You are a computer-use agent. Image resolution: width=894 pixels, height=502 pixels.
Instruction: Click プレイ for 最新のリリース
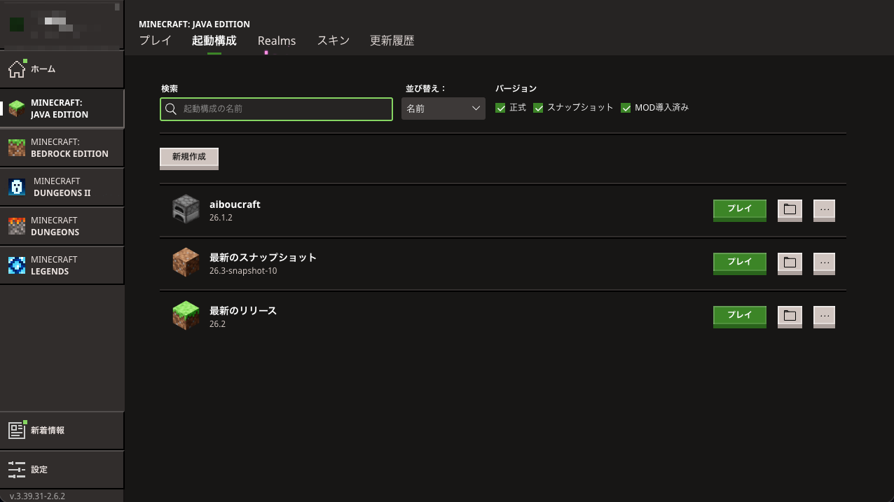tap(740, 316)
